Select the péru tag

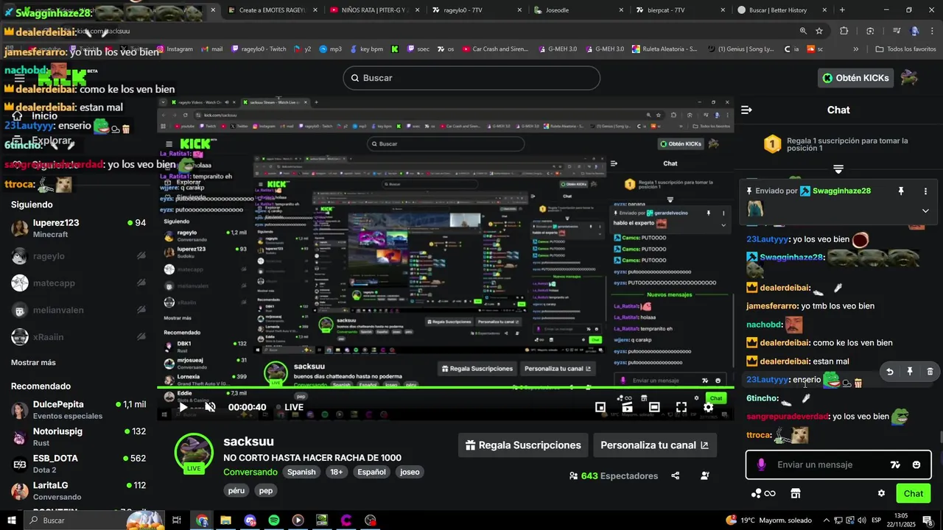point(236,490)
